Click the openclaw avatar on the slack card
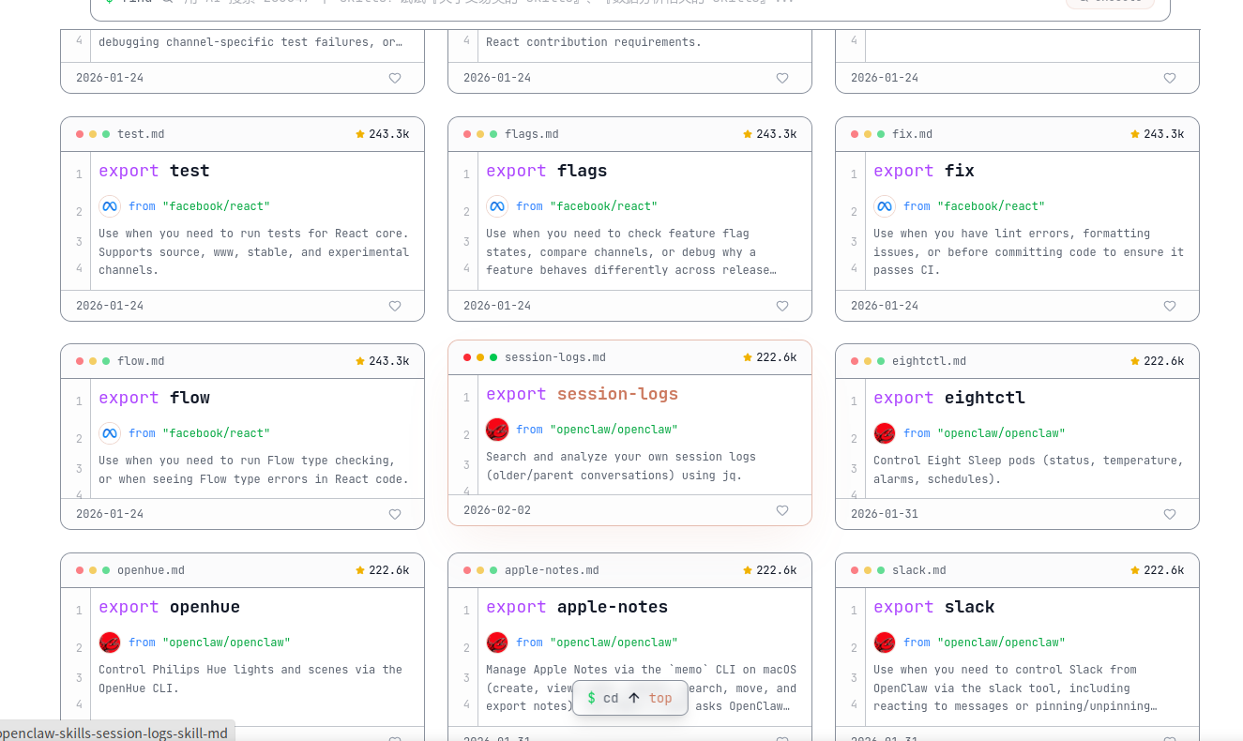1243x741 pixels. pyautogui.click(x=885, y=643)
